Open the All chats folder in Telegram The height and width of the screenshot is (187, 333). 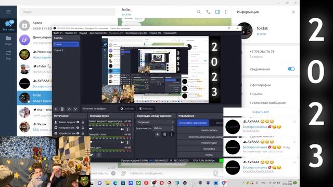tap(8, 25)
